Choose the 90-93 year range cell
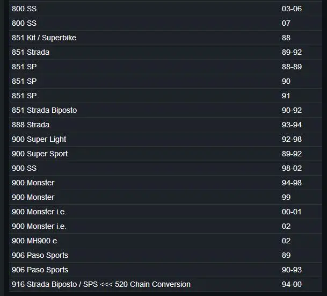Screen dimensions: 327x296 pos(292,270)
